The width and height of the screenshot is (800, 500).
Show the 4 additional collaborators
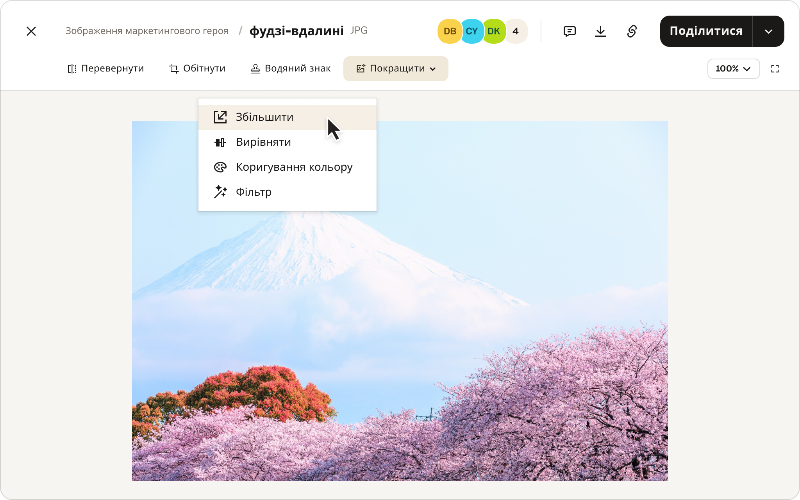tap(516, 31)
